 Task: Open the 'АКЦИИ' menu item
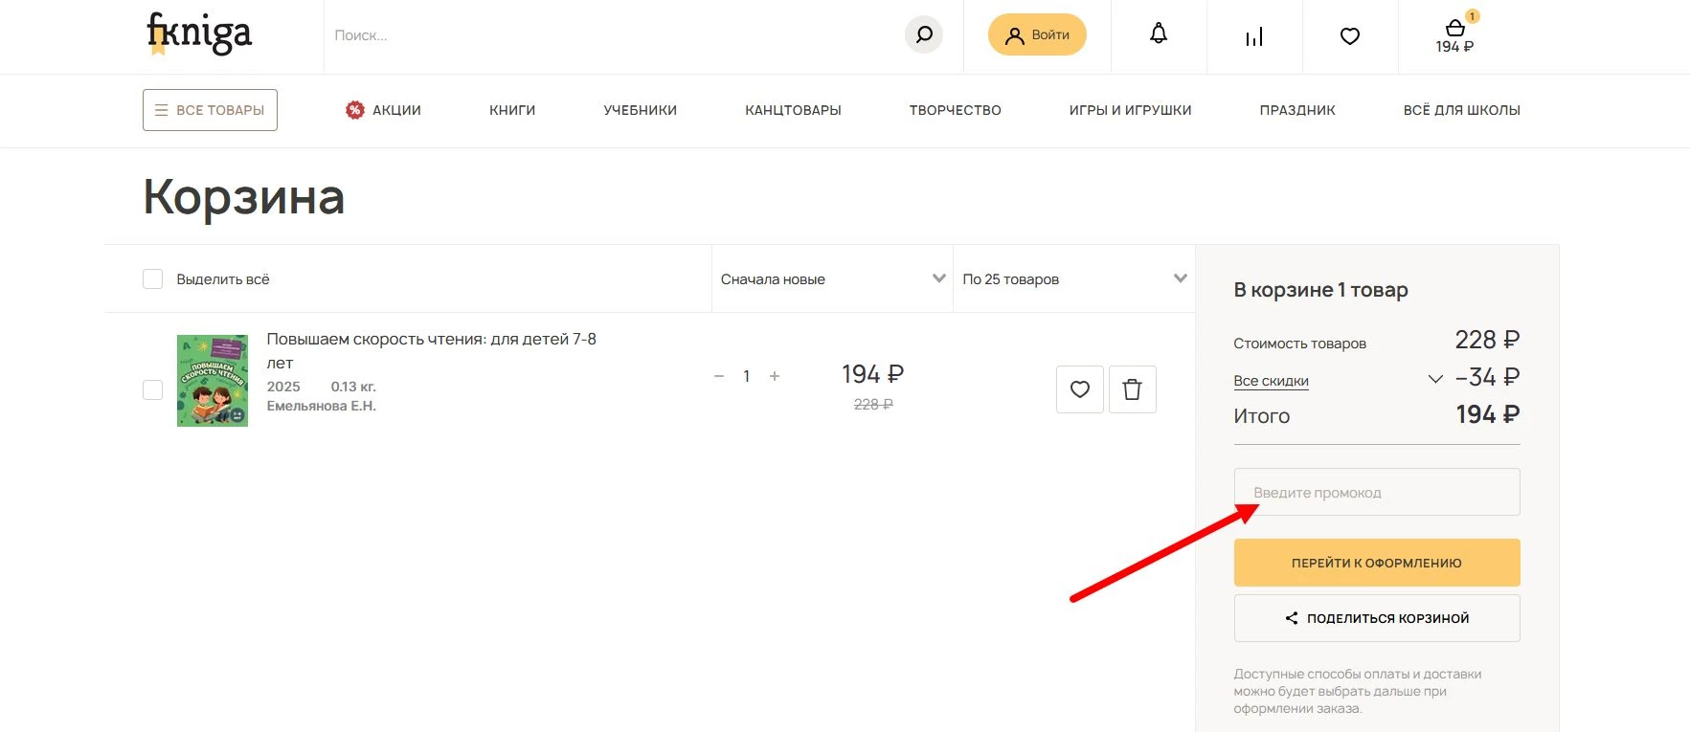pyautogui.click(x=384, y=110)
